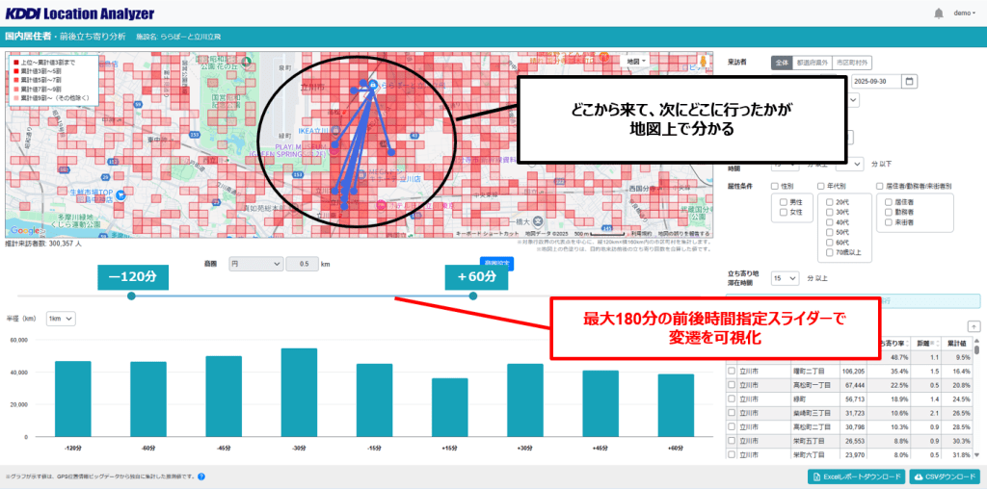
Task: Click the sort icon in 距離 column header
Action: pos(937,344)
